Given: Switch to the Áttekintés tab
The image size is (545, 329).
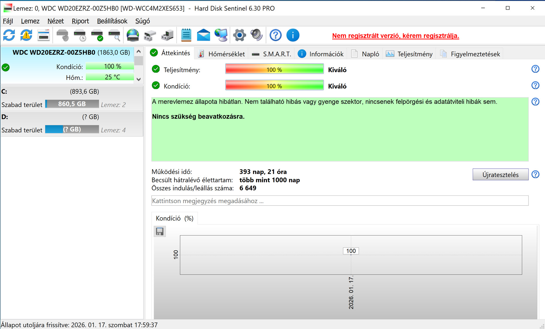Looking at the screenshot, I should tap(170, 53).
